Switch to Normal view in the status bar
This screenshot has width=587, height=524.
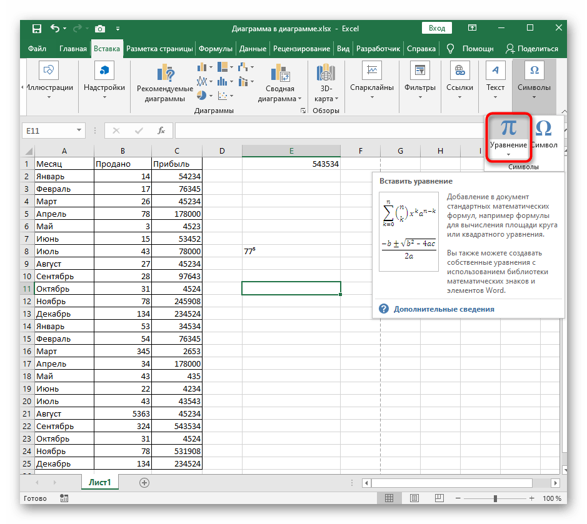[388, 498]
